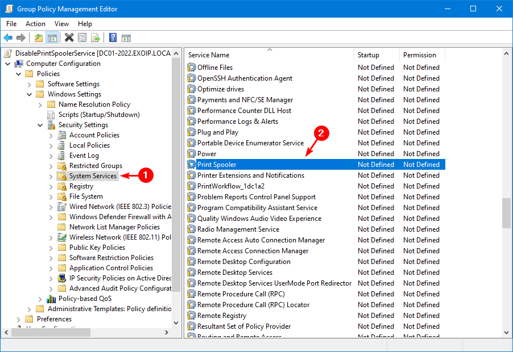Toggle the Show/Hide Console Tree icon
The height and width of the screenshot is (352, 513).
click(x=52, y=38)
